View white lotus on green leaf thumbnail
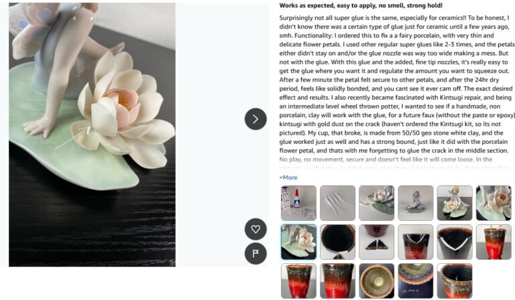Image resolution: width=515 pixels, height=300 pixels. pos(376,203)
